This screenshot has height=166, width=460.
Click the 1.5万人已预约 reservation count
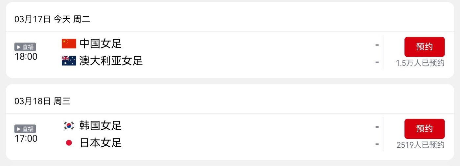(x=420, y=63)
